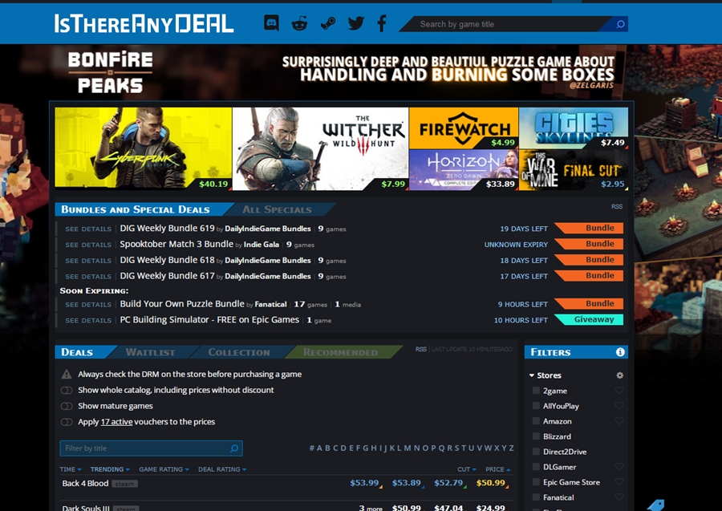Viewport: 722px width, 511px height.
Task: Check the Epic Game Store checkbox
Action: pos(536,481)
